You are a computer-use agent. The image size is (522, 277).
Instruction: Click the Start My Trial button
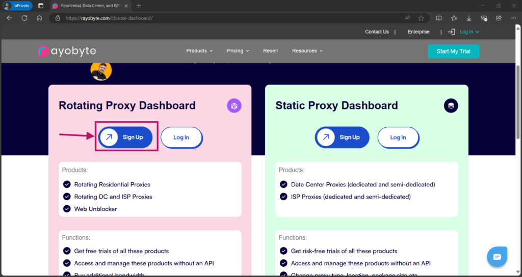pyautogui.click(x=453, y=51)
